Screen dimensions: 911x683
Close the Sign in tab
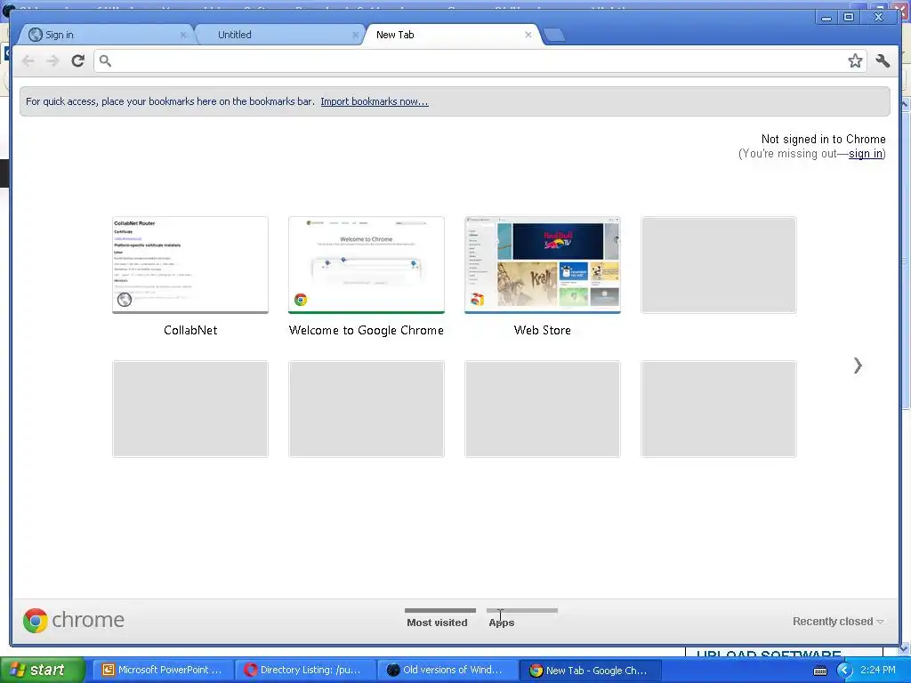coord(183,35)
